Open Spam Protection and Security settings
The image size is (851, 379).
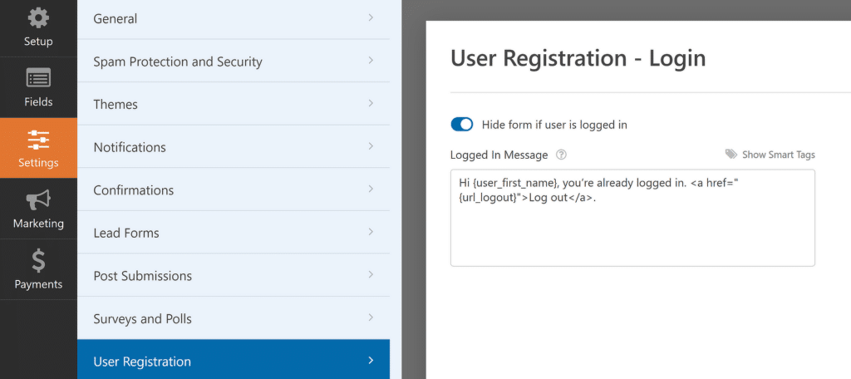[234, 61]
